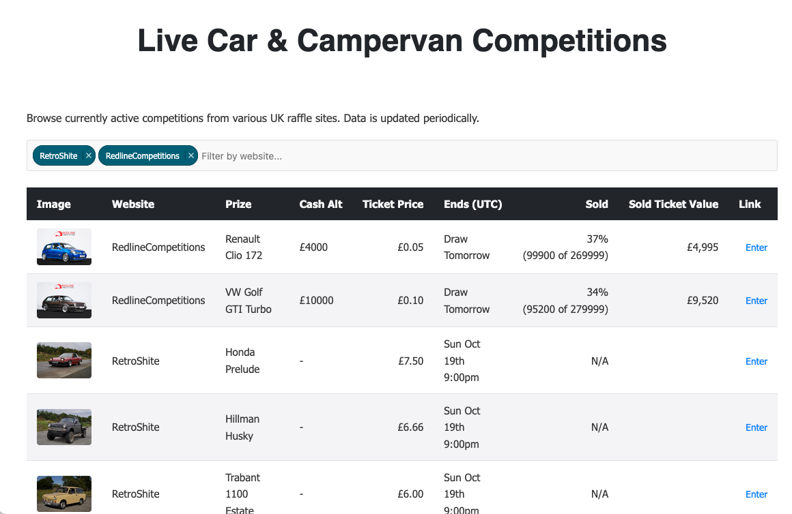The height and width of the screenshot is (514, 792).
Task: Sort table by Prize column header
Action: tap(238, 204)
